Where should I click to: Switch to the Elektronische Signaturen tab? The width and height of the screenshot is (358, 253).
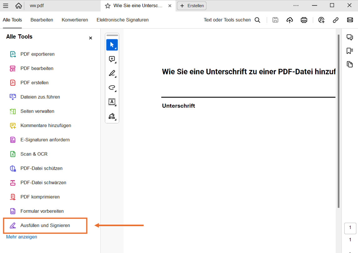tap(123, 20)
